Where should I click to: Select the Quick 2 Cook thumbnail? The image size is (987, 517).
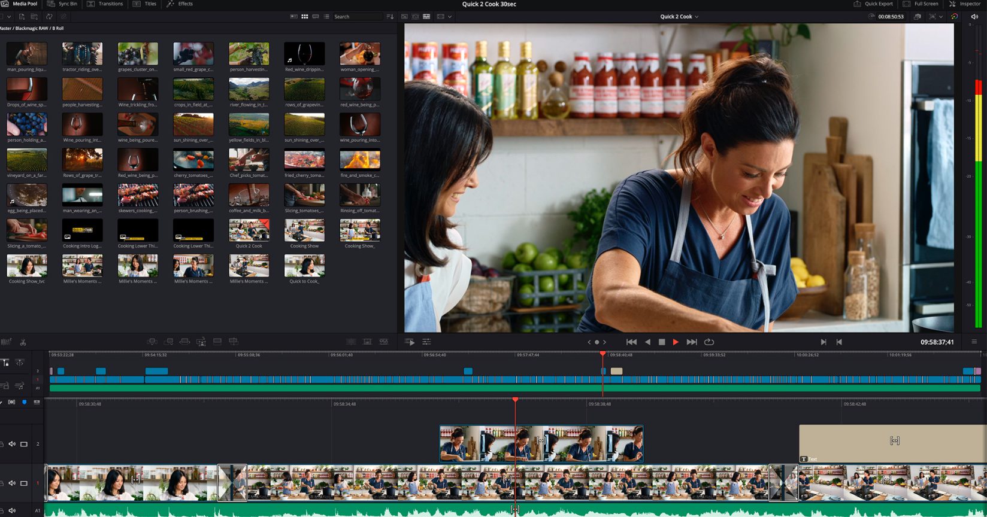pos(249,230)
